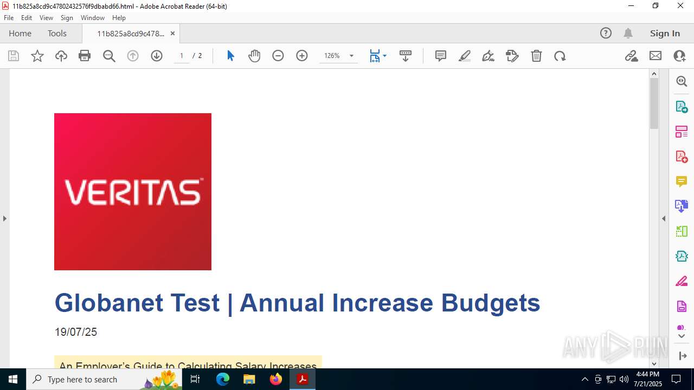Image resolution: width=694 pixels, height=390 pixels.
Task: Collapse the right tools pane arrow
Action: point(664,218)
